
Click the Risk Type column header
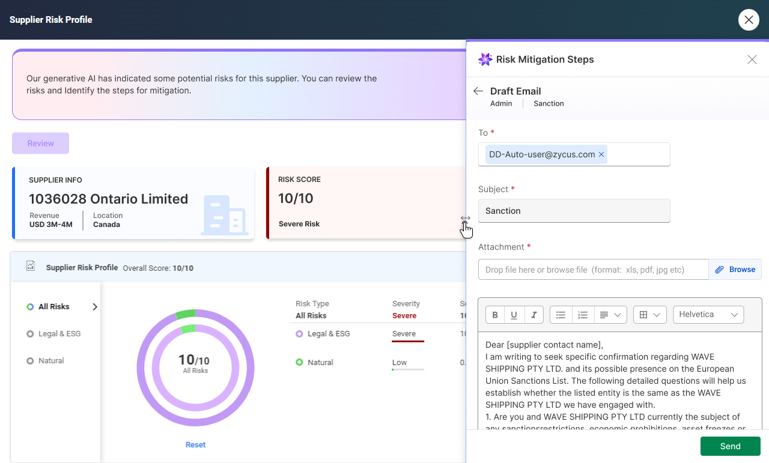click(312, 304)
